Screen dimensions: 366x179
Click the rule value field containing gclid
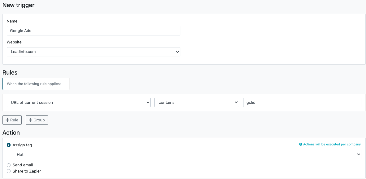(302, 103)
